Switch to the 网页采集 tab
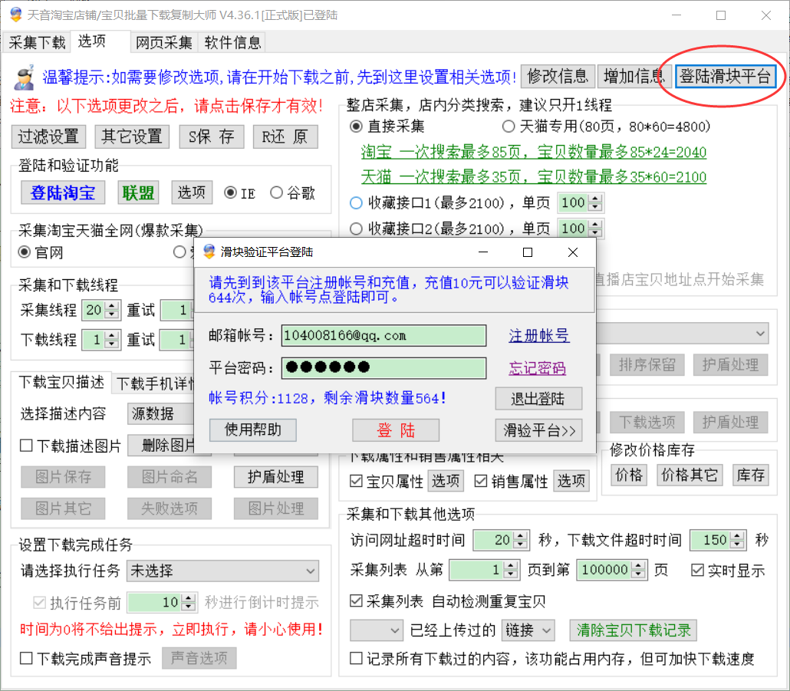790x691 pixels. [164, 42]
